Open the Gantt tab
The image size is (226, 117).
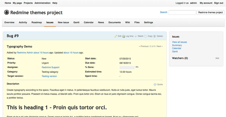point(76,22)
